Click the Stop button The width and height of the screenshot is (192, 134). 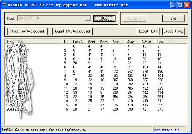click(104, 19)
